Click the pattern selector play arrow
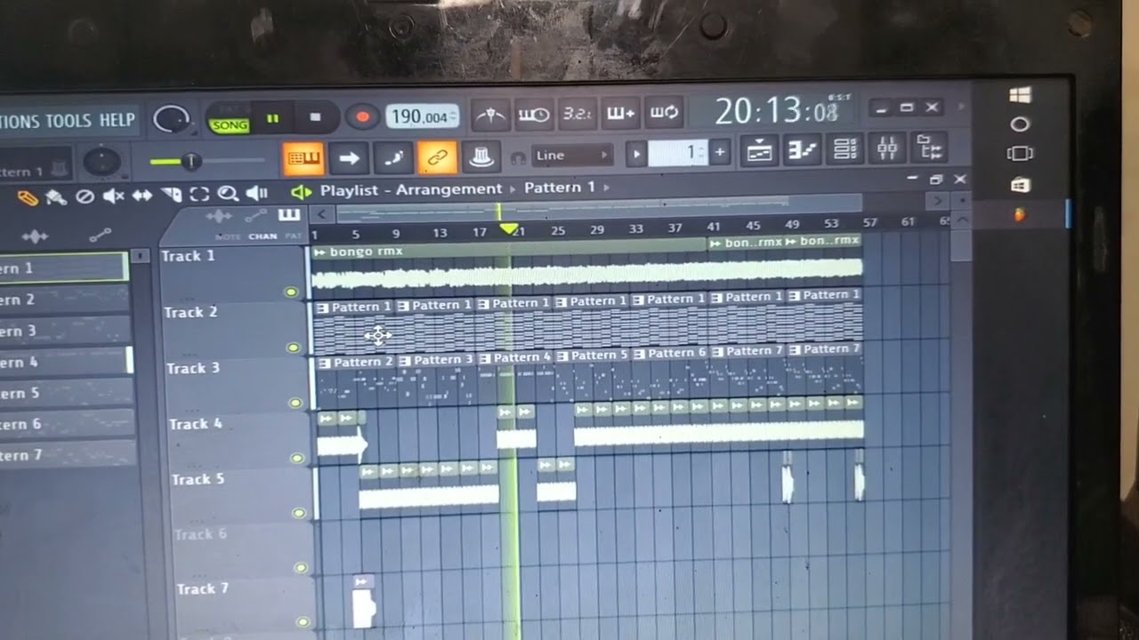The height and width of the screenshot is (640, 1139). coord(635,155)
